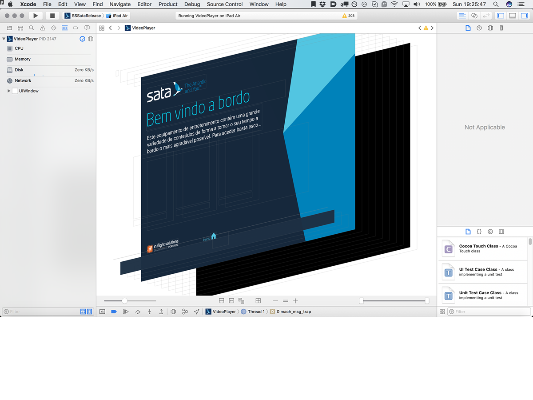Switch to the Version editor
The width and height of the screenshot is (533, 400).
click(486, 16)
